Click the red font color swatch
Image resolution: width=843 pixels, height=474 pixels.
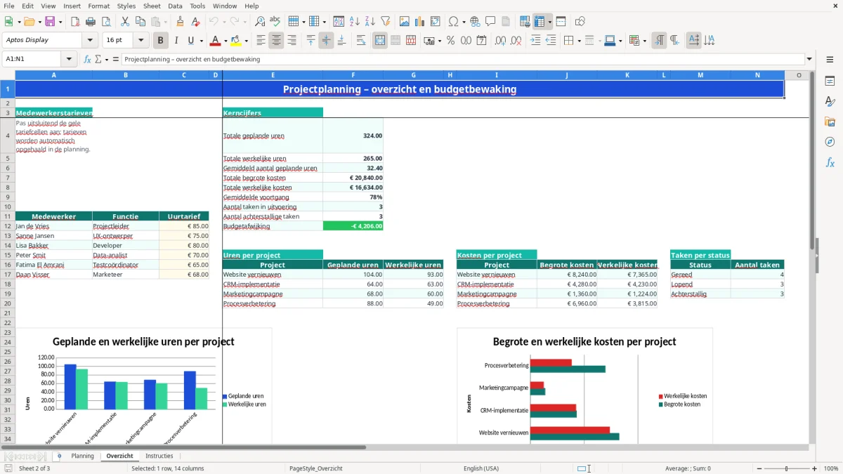pos(216,41)
